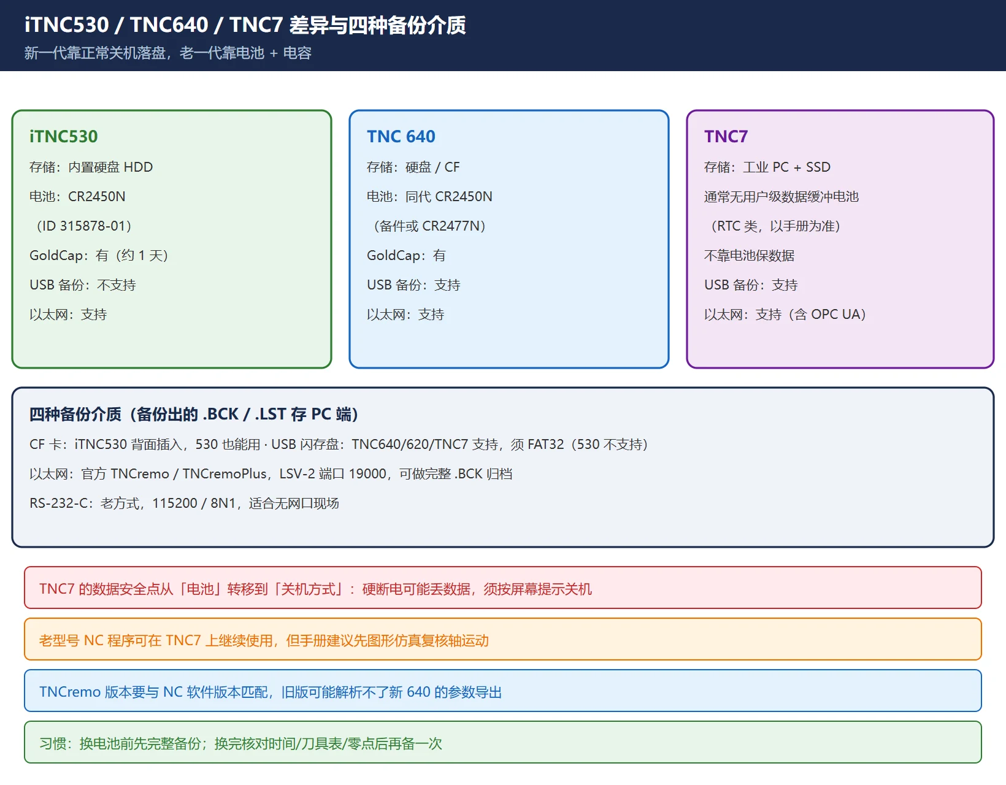
Task: Select "存储：硬盘 / CF" line
Action: [413, 167]
